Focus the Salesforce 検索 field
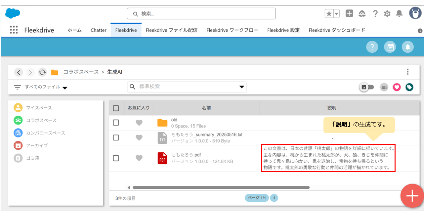Image resolution: width=424 pixels, height=211 pixels. [201, 14]
